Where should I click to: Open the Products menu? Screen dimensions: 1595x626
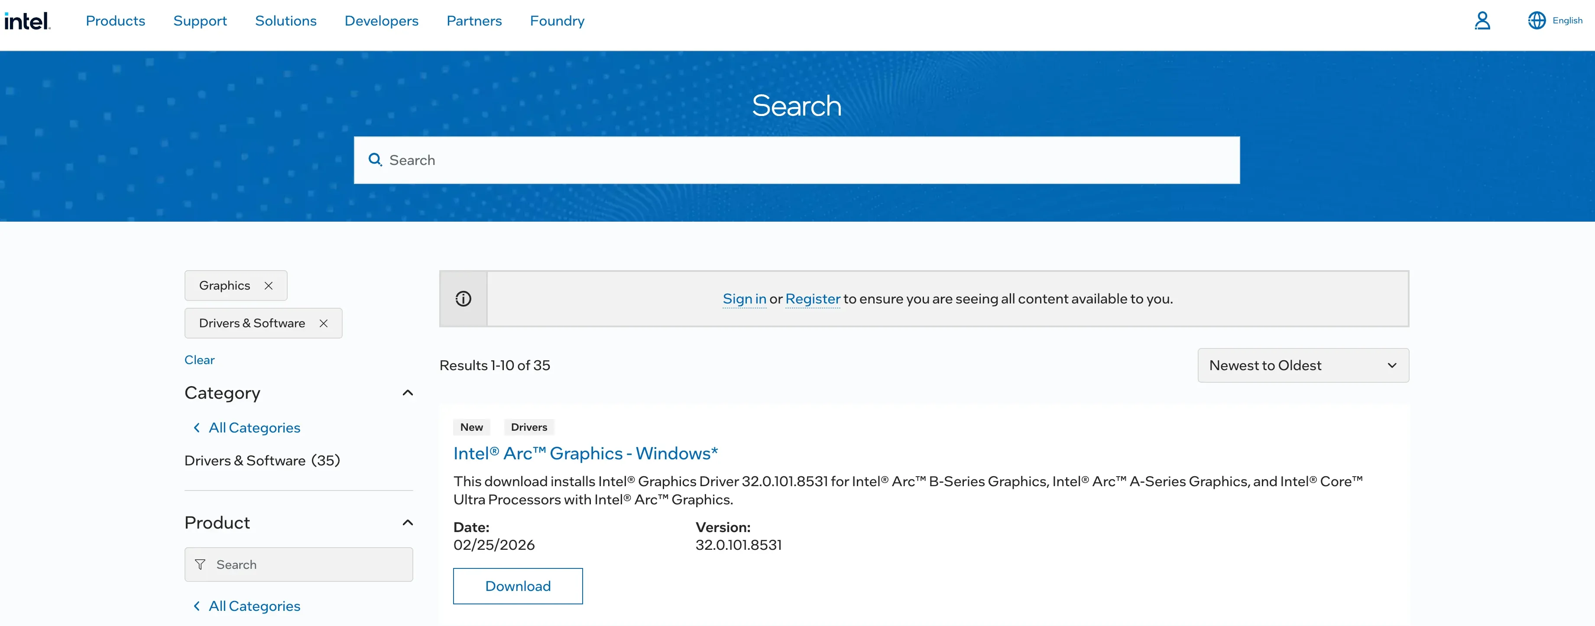[115, 21]
